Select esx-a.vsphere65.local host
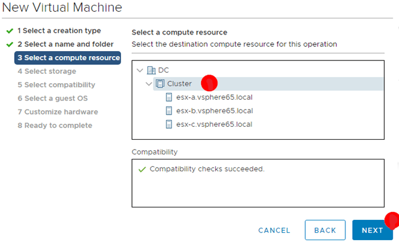The width and height of the screenshot is (399, 242). tap(214, 97)
